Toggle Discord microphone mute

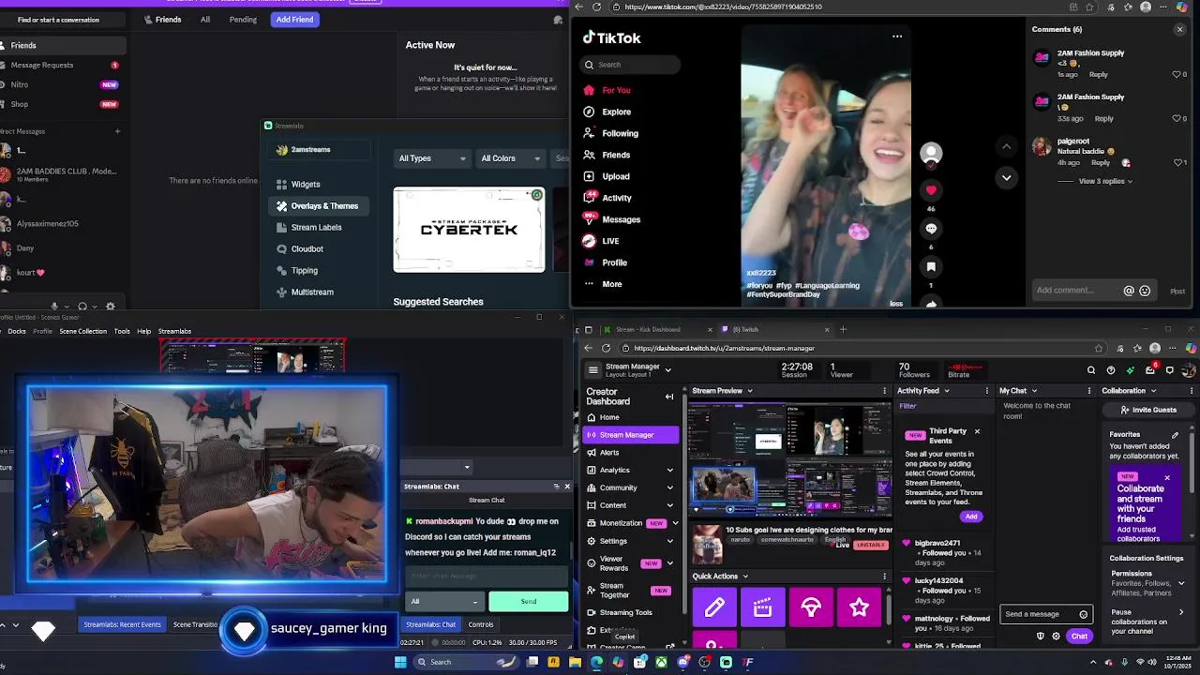(54, 306)
